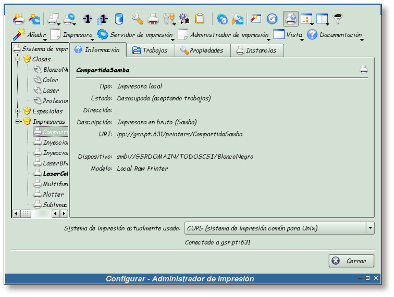Click the tree scrollbar right arrow
This screenshot has height=297, width=394.
(x=64, y=214)
